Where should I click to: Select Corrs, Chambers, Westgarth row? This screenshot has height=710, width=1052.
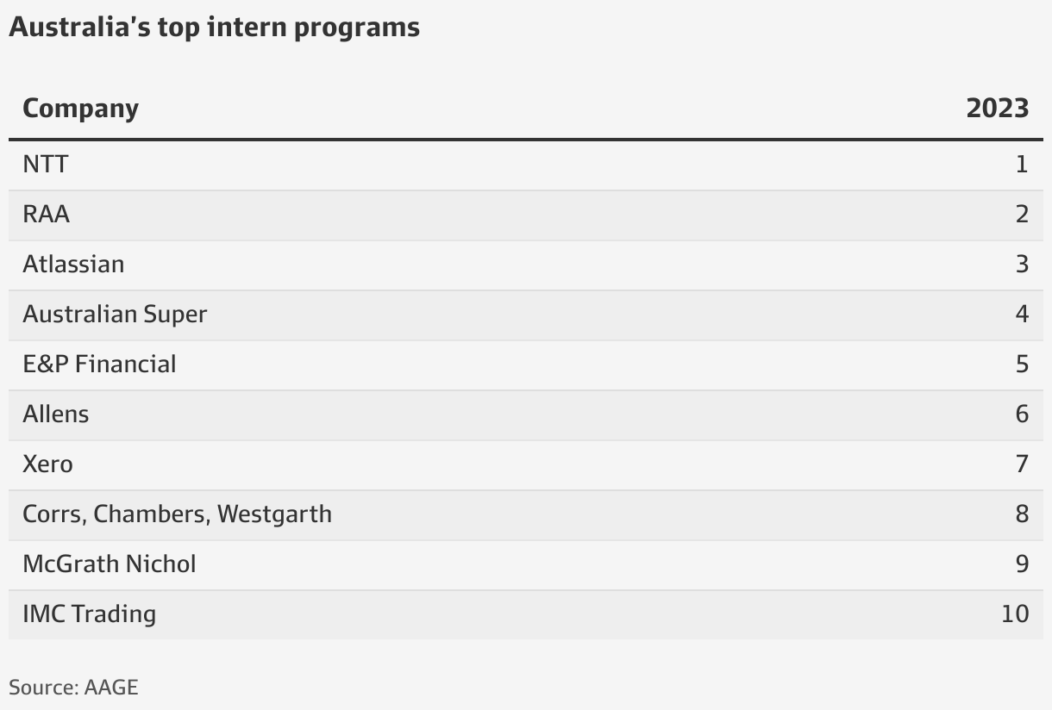[526, 514]
